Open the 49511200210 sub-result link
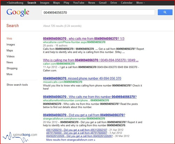This screenshot has width=175, height=144. tap(77, 130)
